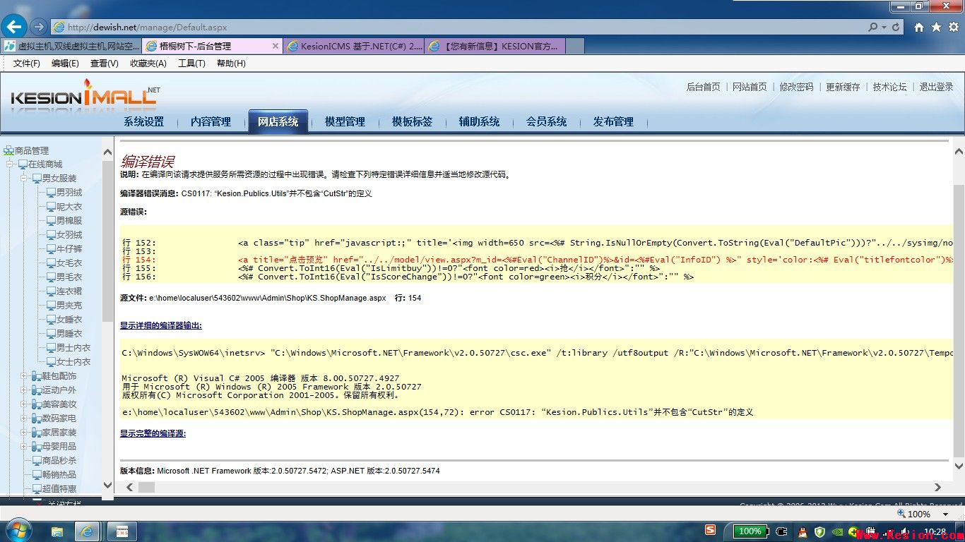Image resolution: width=965 pixels, height=542 pixels.
Task: Click the monitor icon beside 畅销热品
Action: [37, 474]
